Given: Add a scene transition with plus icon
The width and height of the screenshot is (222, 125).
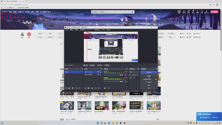Looking at the screenshot, I should [131, 78].
